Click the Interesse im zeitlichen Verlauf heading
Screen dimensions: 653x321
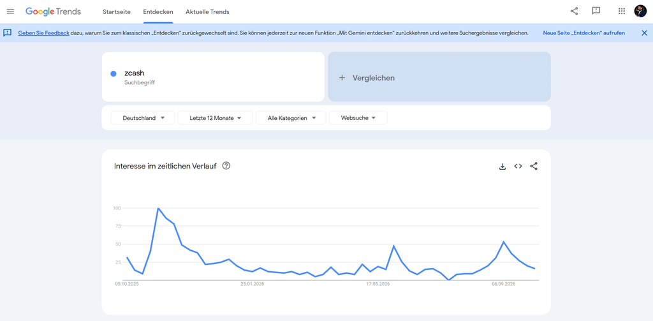point(165,167)
